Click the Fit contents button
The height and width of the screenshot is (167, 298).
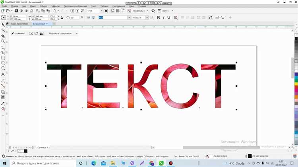point(60,33)
